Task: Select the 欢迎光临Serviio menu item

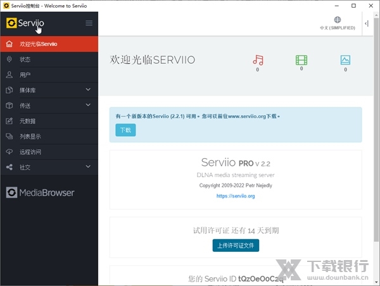Action: point(49,44)
